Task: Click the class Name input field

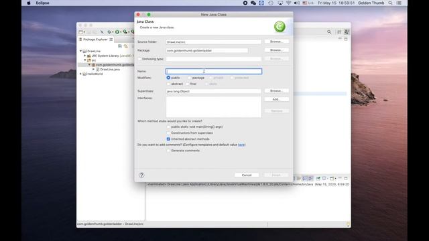Action: coord(214,72)
